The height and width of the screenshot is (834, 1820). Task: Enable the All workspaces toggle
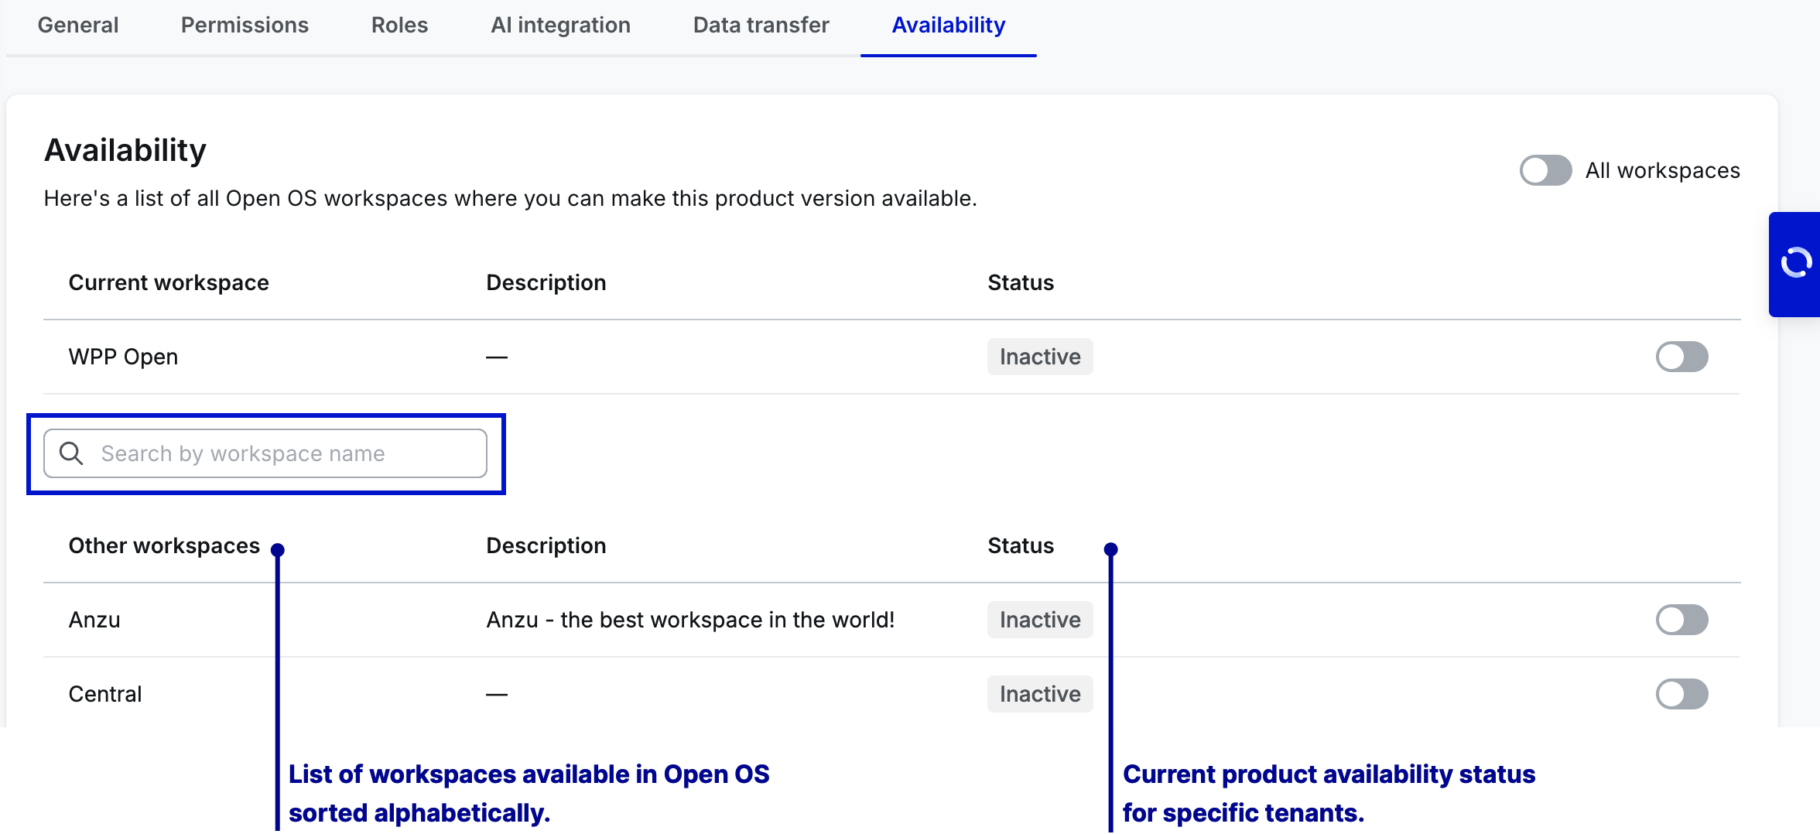coord(1545,170)
